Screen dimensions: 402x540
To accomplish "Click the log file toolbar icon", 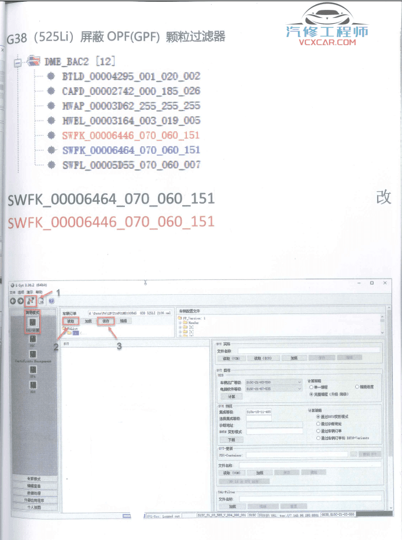I will tap(41, 301).
